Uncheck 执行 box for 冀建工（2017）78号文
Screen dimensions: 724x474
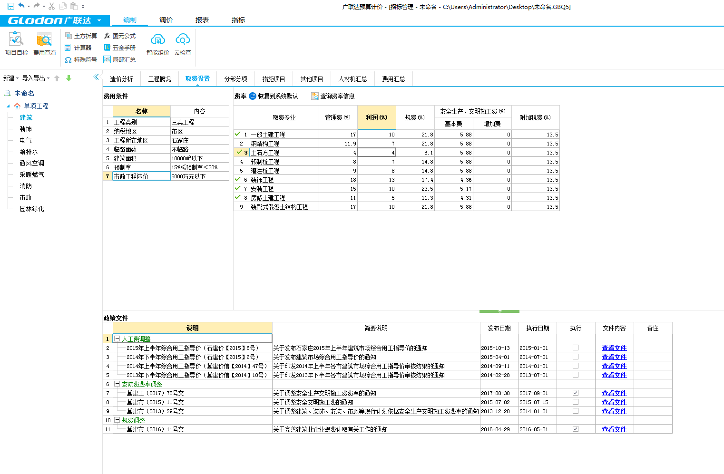pyautogui.click(x=576, y=393)
